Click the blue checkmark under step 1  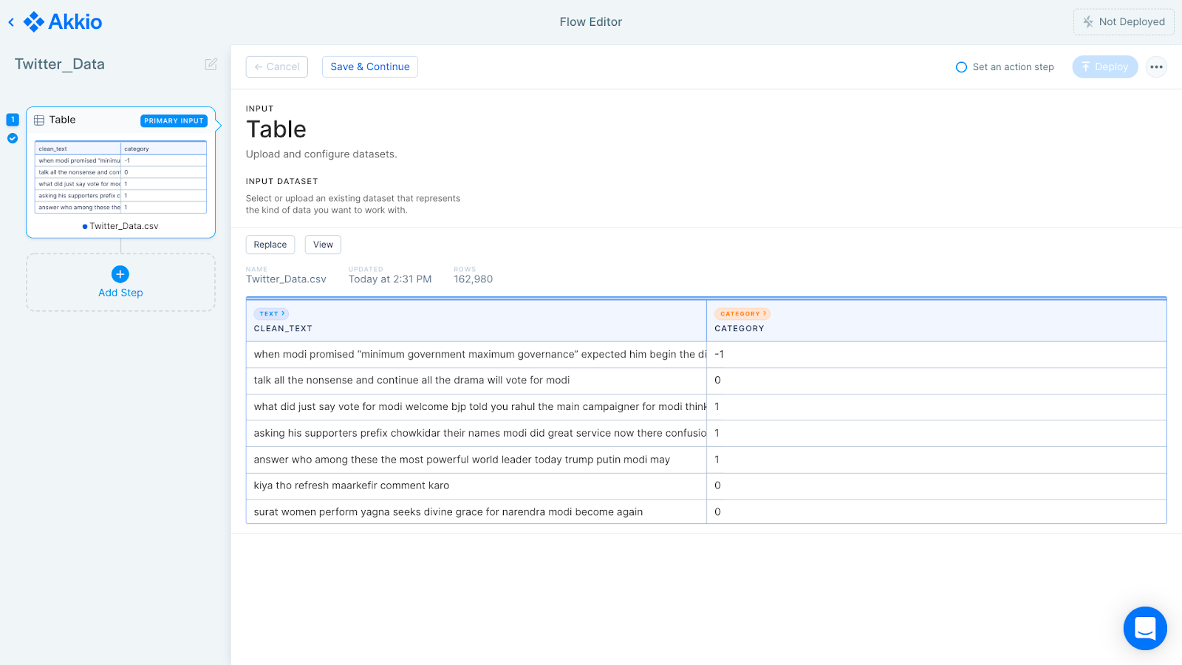click(13, 138)
